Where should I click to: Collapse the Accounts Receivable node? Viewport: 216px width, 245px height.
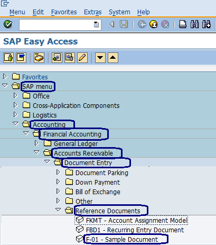[36, 152]
